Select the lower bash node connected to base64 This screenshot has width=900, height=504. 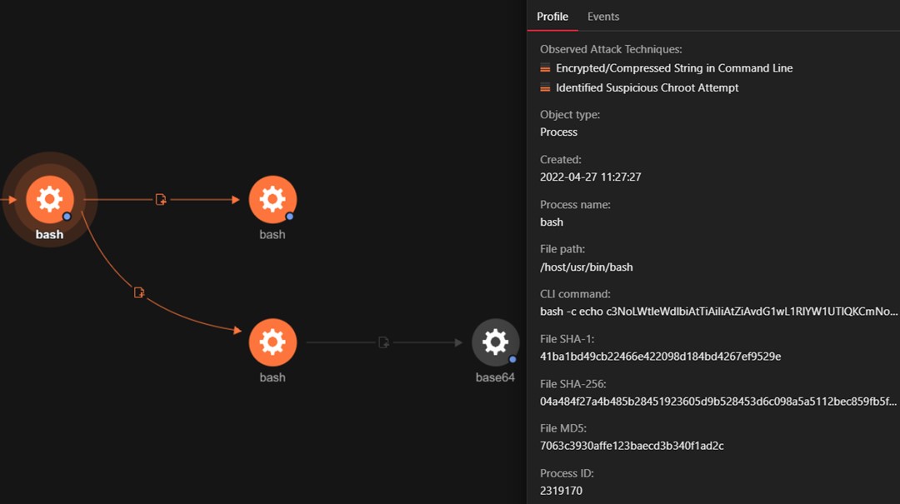[272, 342]
